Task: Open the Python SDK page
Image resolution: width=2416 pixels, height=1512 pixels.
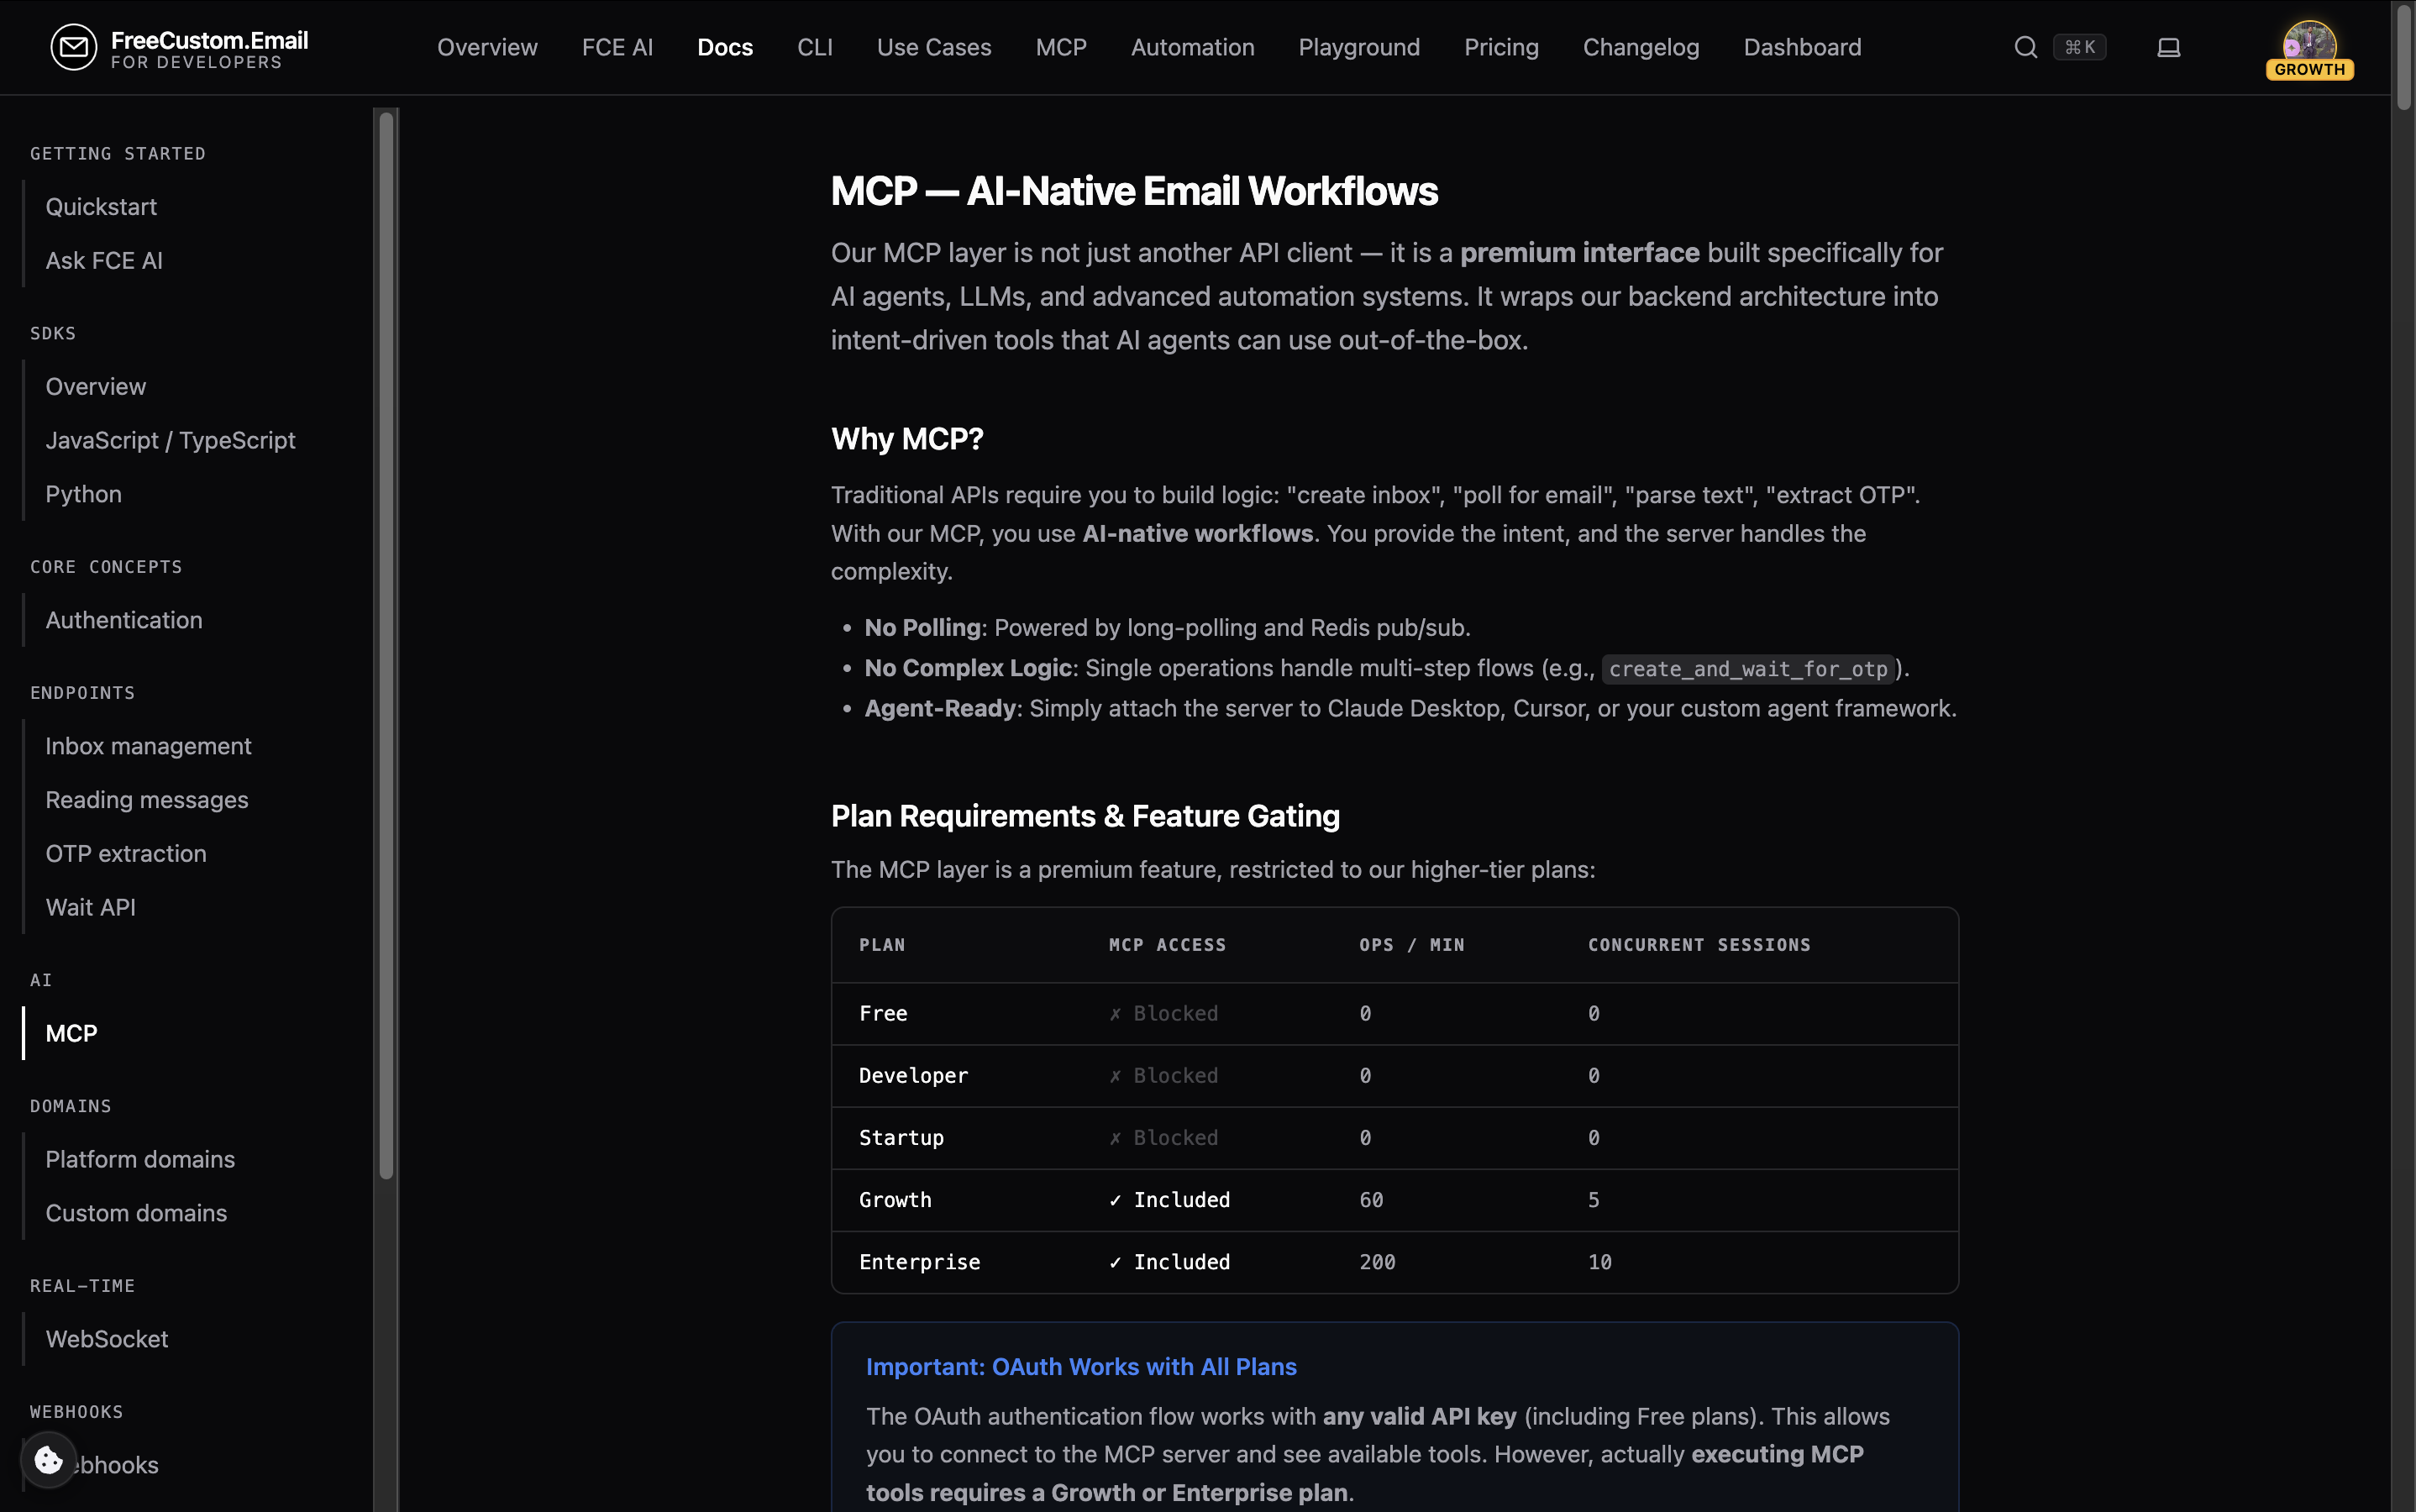Action: pyautogui.click(x=83, y=493)
